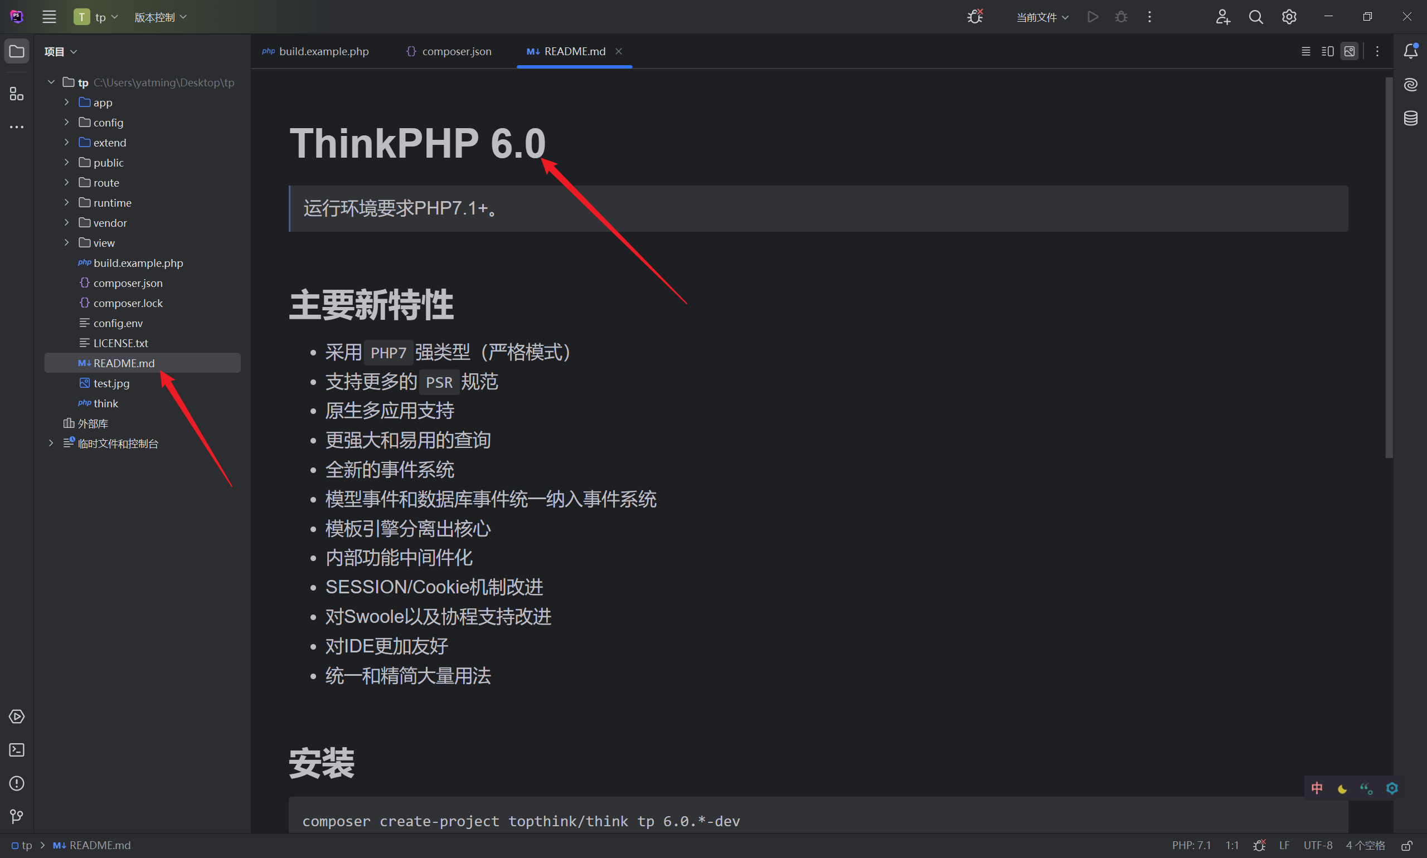The height and width of the screenshot is (858, 1427).
Task: Expand the app folder in project tree
Action: [66, 103]
